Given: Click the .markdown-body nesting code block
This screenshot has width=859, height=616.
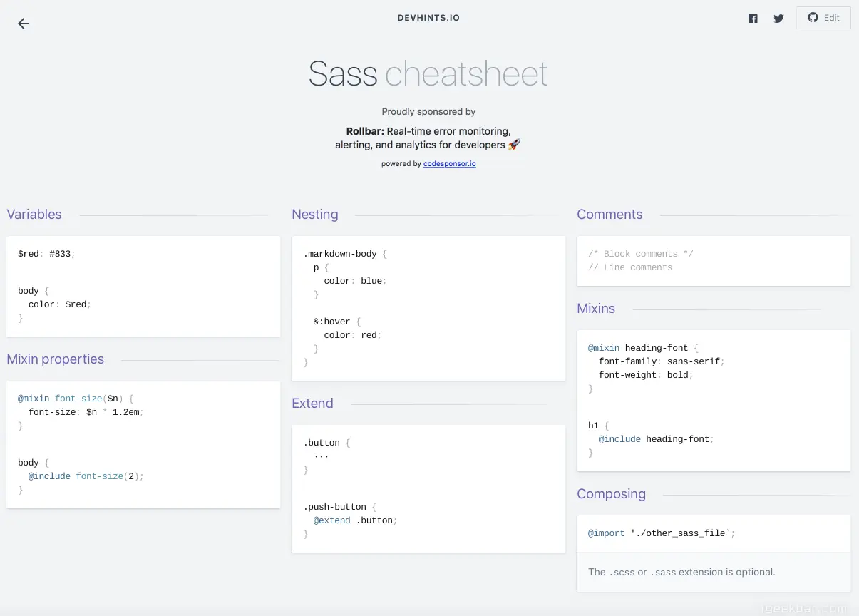Looking at the screenshot, I should pos(428,308).
